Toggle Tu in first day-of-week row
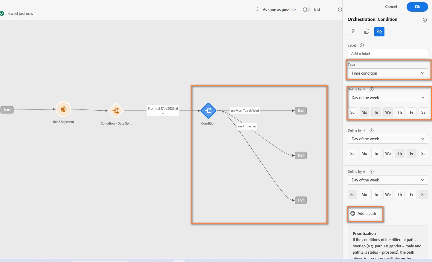This screenshot has height=262, width=432. (376, 112)
